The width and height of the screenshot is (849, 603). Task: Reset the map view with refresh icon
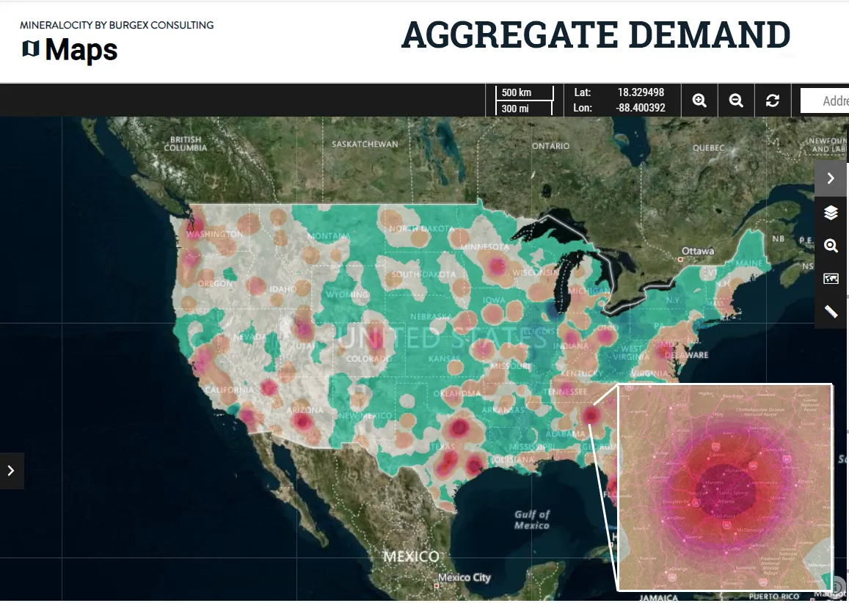click(773, 100)
